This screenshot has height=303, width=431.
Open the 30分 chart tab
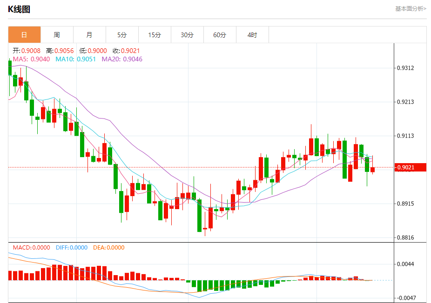187,35
